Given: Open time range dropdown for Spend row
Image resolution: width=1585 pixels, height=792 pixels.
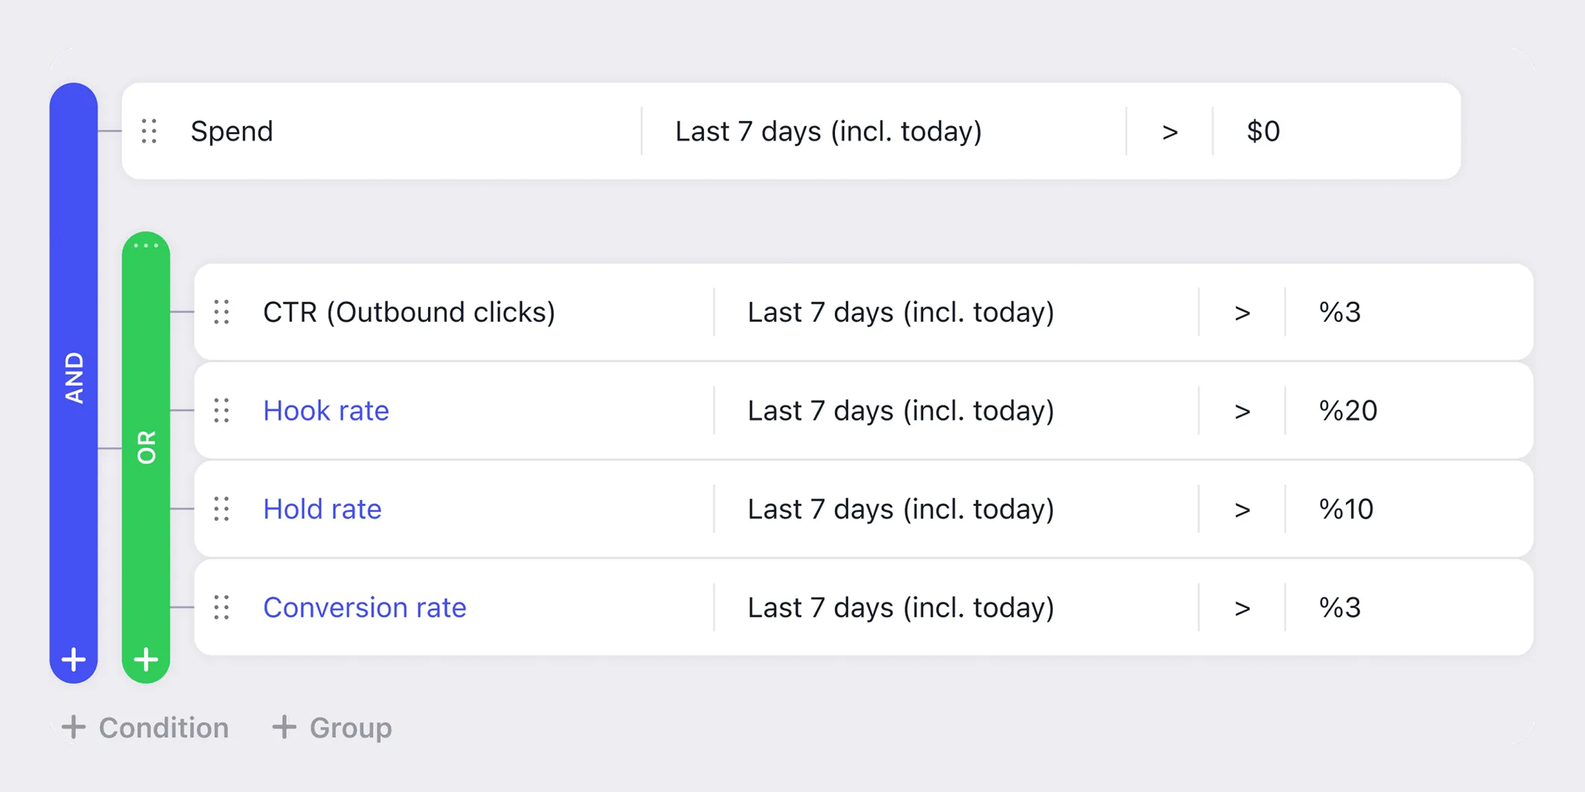Looking at the screenshot, I should click(828, 131).
